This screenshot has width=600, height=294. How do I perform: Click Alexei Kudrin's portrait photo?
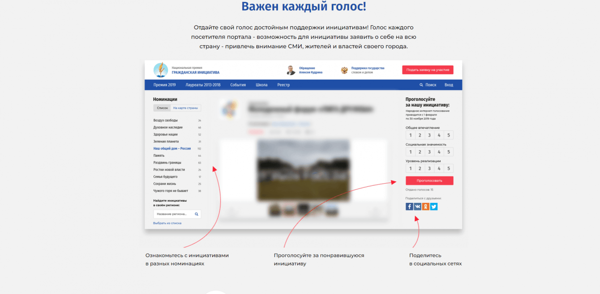pyautogui.click(x=291, y=70)
